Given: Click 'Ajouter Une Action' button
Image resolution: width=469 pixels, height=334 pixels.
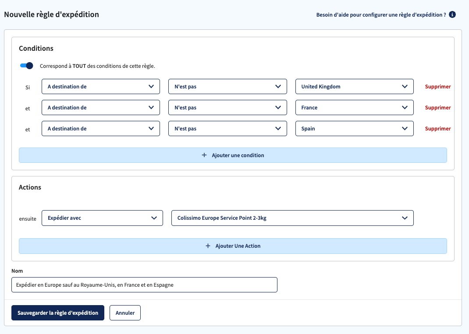Looking at the screenshot, I should click(x=233, y=246).
